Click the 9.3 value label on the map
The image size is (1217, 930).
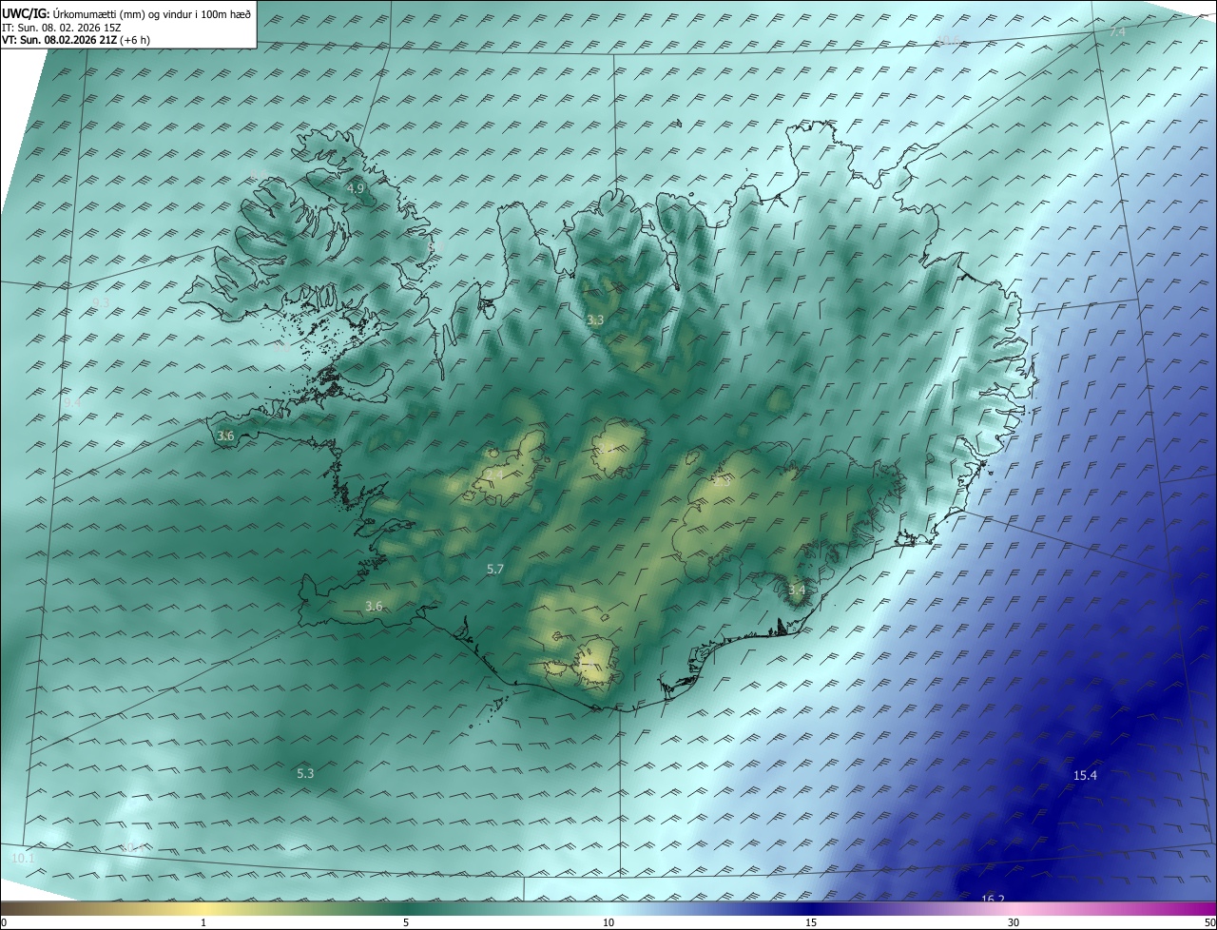[x=101, y=303]
